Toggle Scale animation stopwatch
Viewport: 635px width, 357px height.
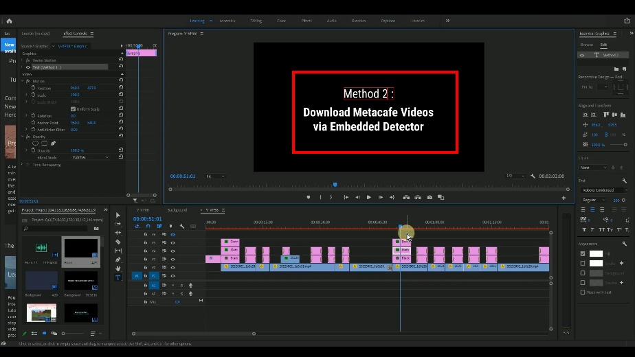pos(33,95)
